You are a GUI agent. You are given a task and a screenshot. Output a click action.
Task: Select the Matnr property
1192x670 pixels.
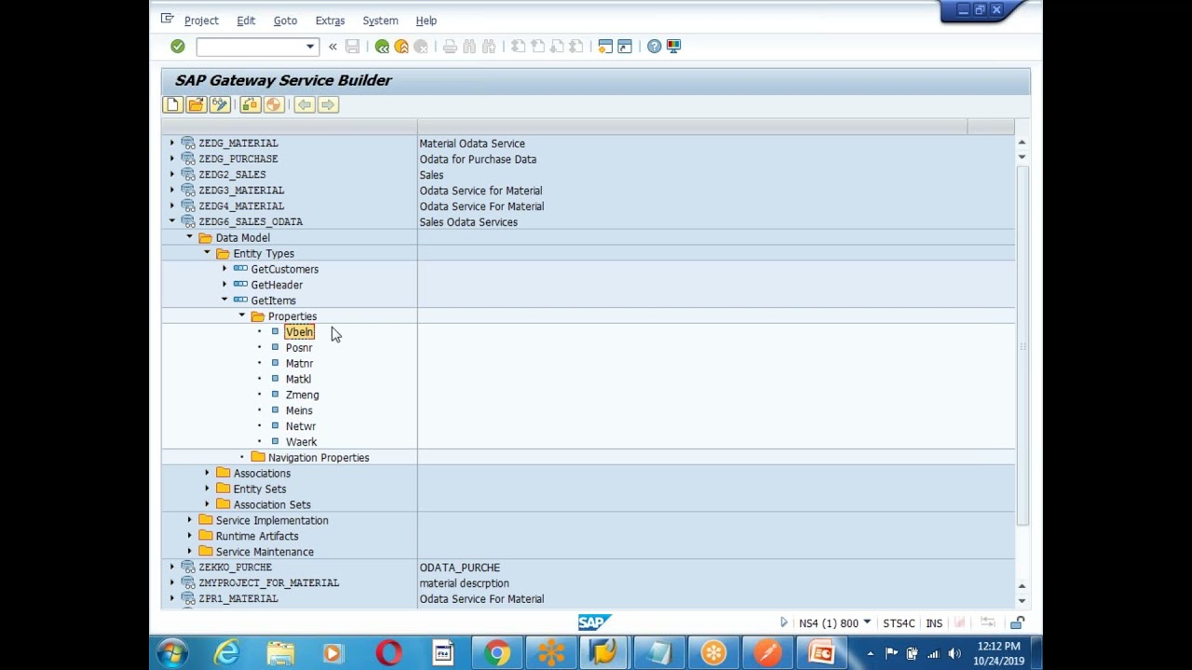[x=299, y=364]
